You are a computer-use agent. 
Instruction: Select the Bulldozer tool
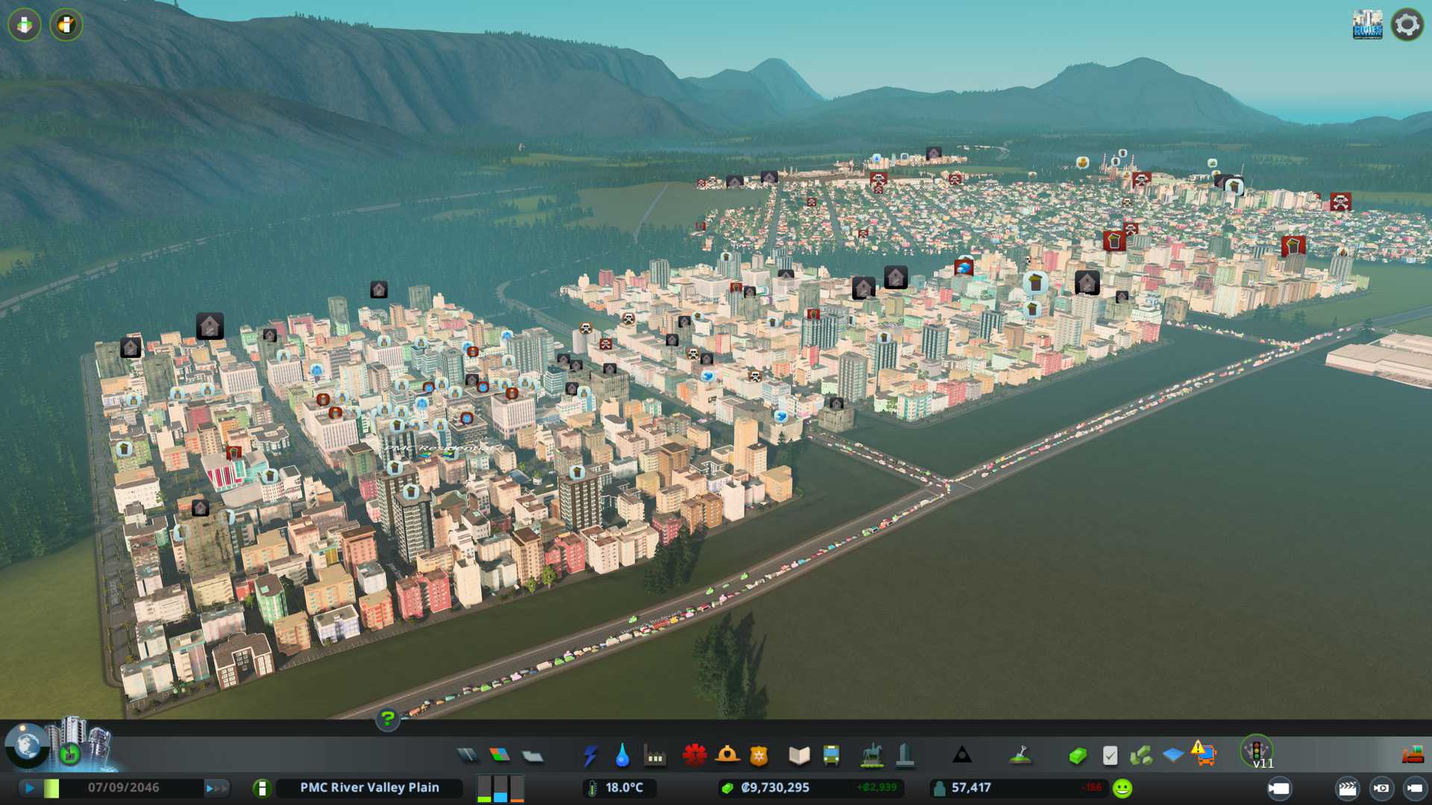1412,756
